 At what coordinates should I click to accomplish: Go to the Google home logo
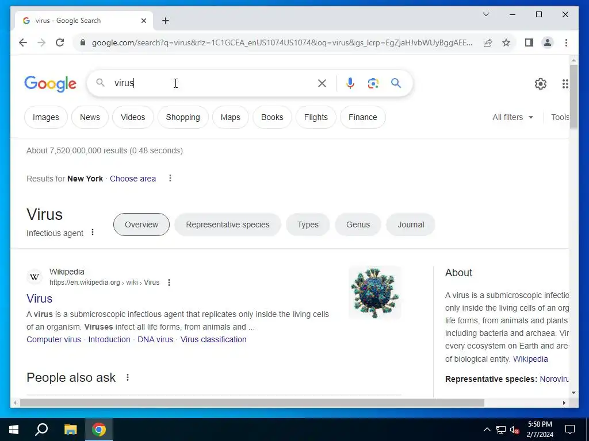[51, 84]
